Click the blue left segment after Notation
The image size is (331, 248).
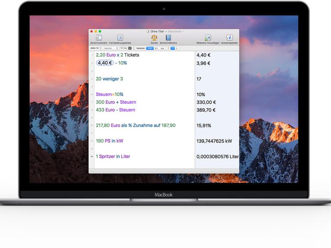coord(172,48)
